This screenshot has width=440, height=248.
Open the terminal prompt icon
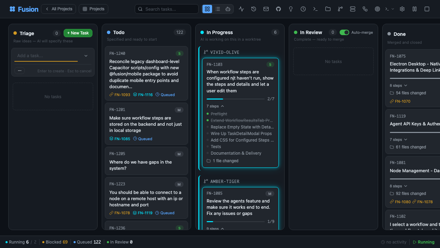point(316,9)
